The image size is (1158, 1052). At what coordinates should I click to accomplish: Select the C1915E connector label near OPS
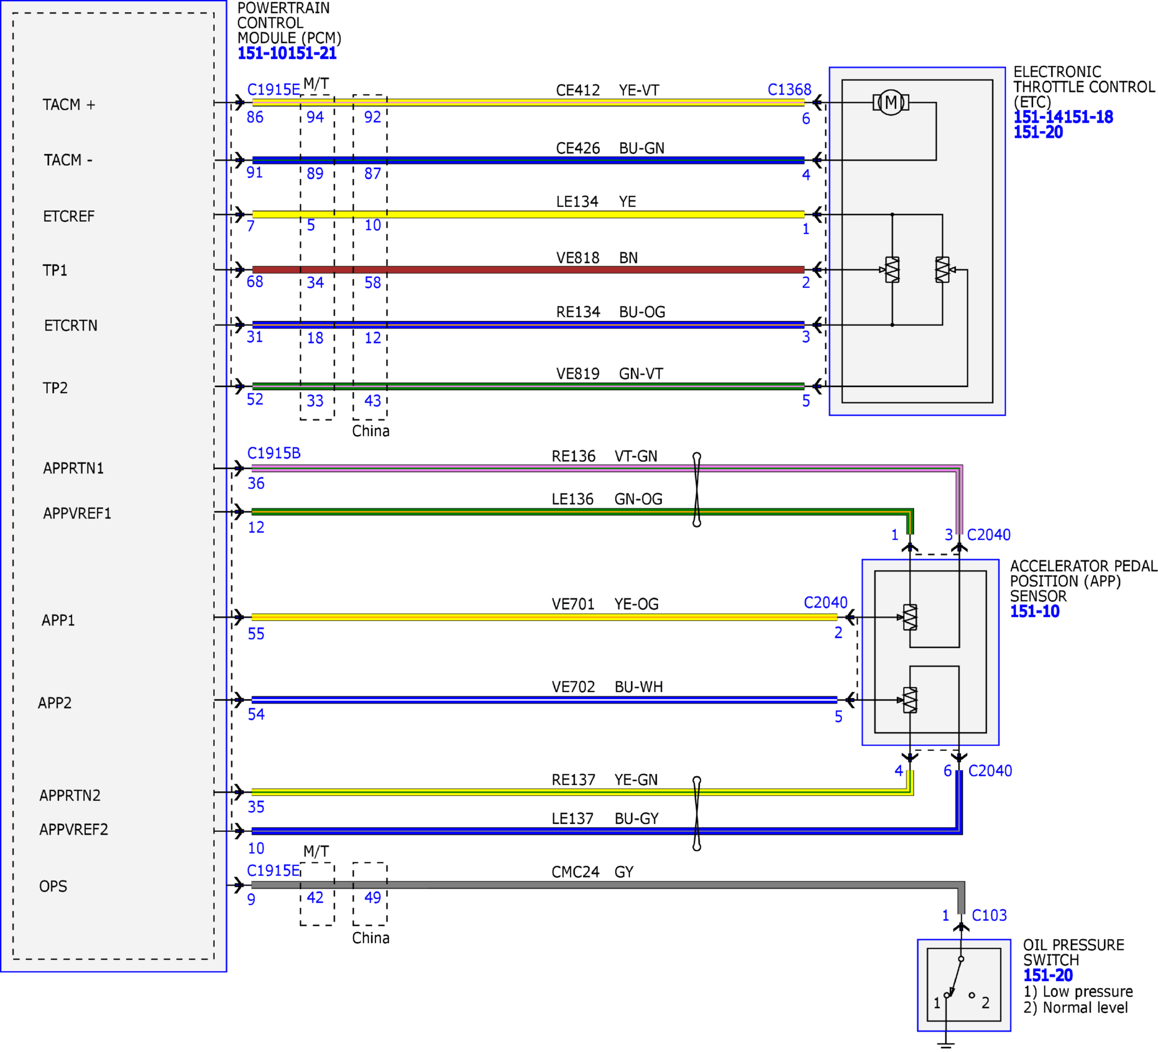(273, 871)
